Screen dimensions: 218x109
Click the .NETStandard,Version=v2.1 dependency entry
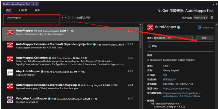[x=166, y=104]
